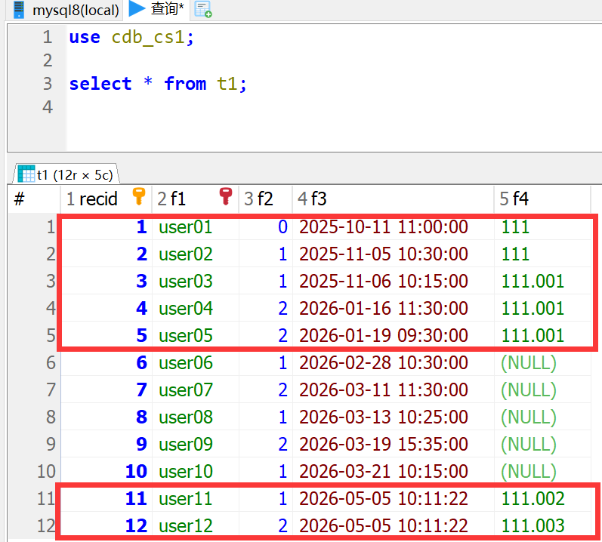Click f4 value '111' in user01 row

[x=515, y=226]
